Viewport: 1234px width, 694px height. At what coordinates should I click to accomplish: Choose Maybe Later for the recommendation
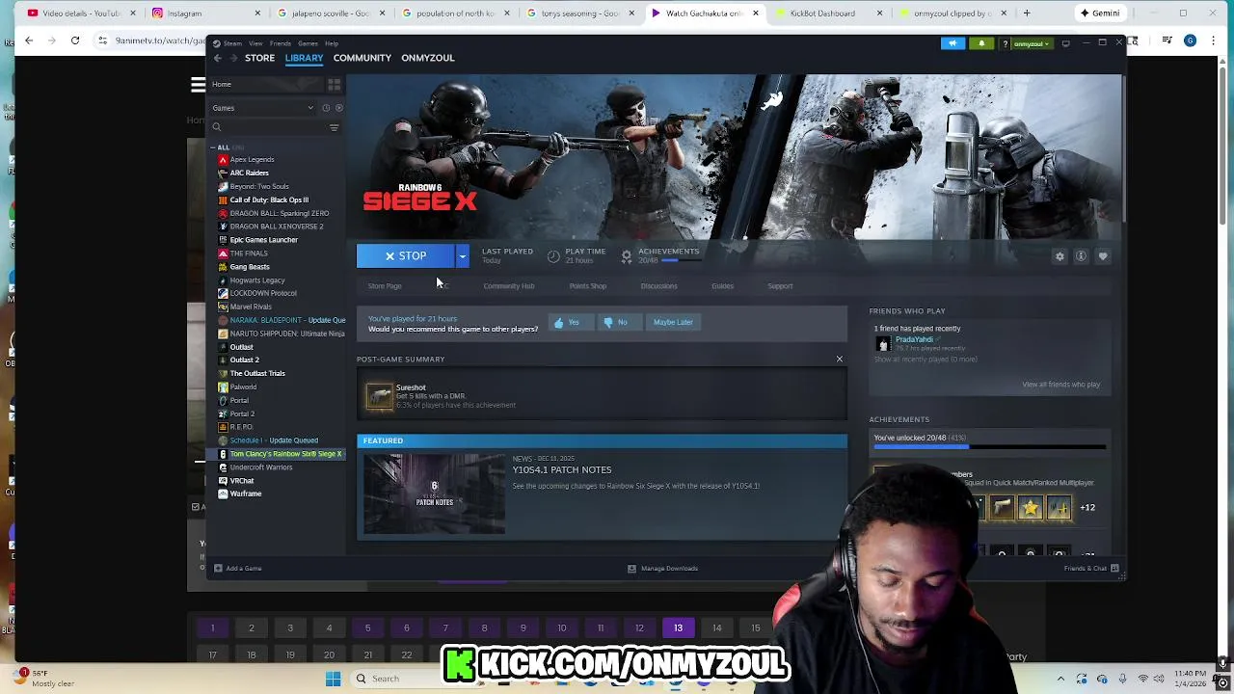pyautogui.click(x=673, y=323)
